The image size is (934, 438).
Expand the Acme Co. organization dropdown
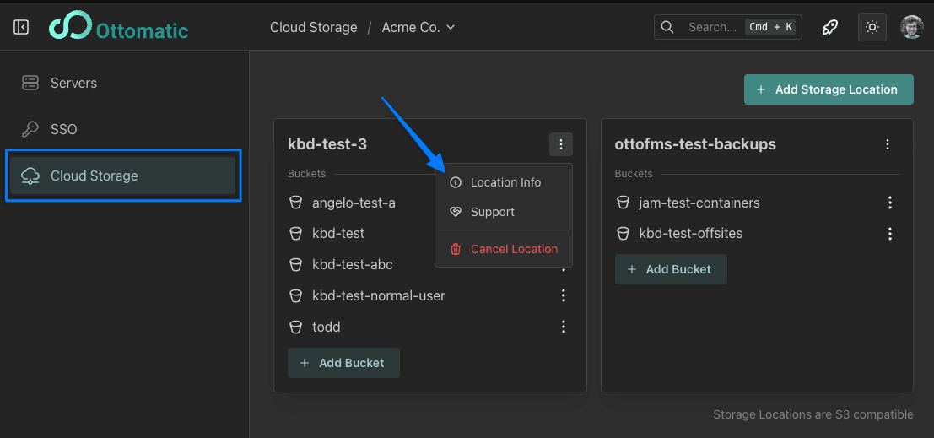click(418, 27)
